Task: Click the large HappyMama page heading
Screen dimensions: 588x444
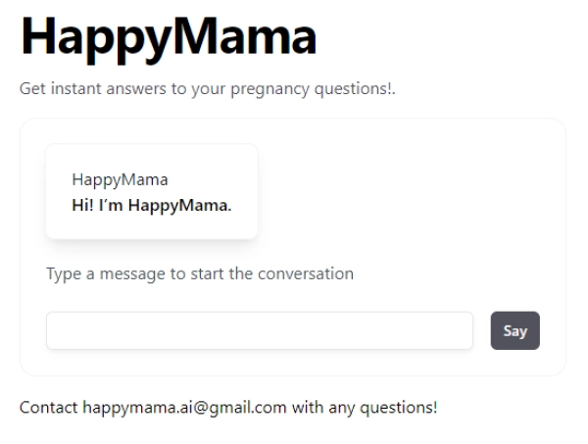Action: pos(169,38)
